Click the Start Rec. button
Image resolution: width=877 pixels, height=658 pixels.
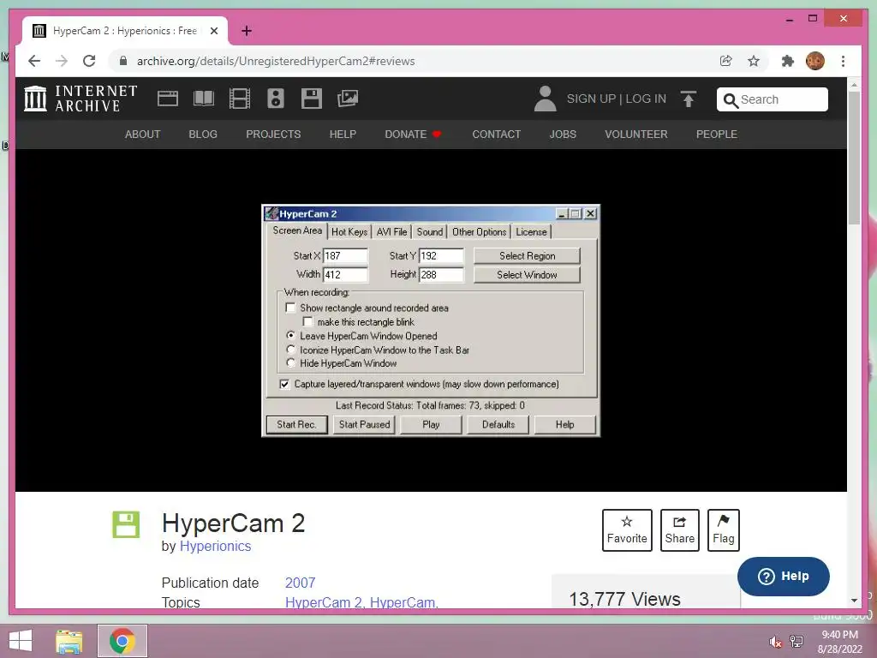[296, 424]
